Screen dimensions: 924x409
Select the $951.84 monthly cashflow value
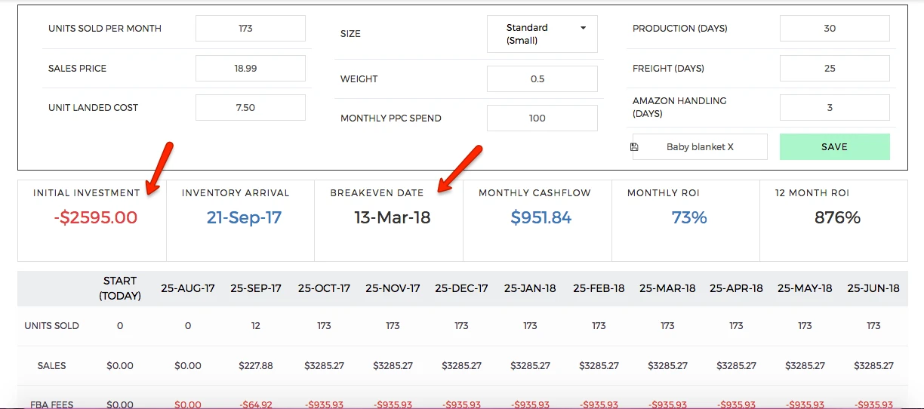541,218
